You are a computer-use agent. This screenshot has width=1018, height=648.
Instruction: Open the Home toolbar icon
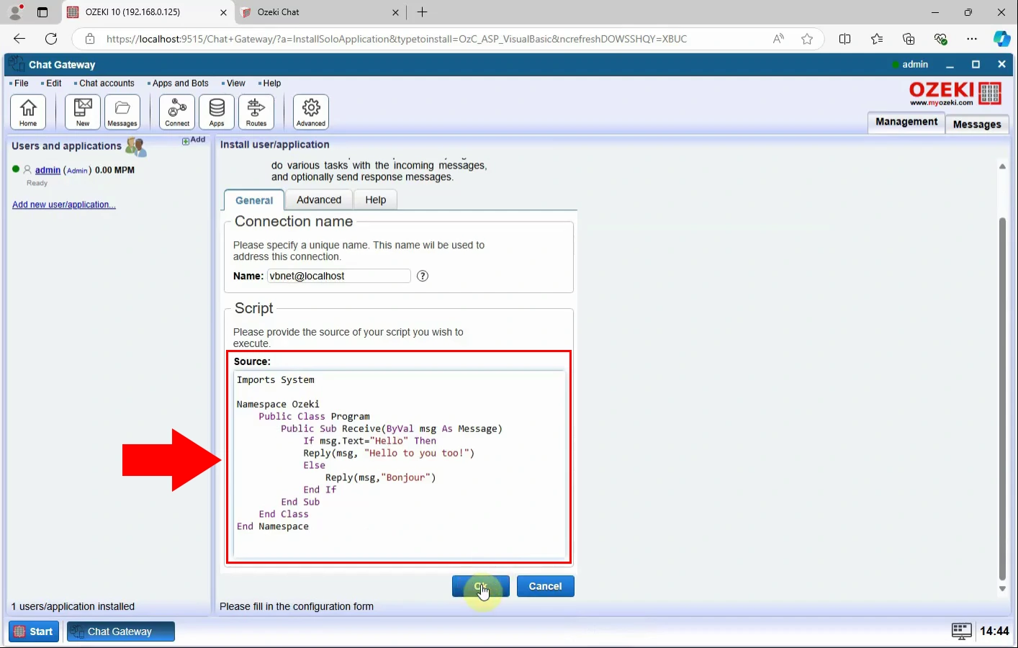28,112
